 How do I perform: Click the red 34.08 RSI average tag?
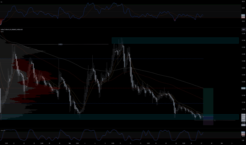(243, 17)
